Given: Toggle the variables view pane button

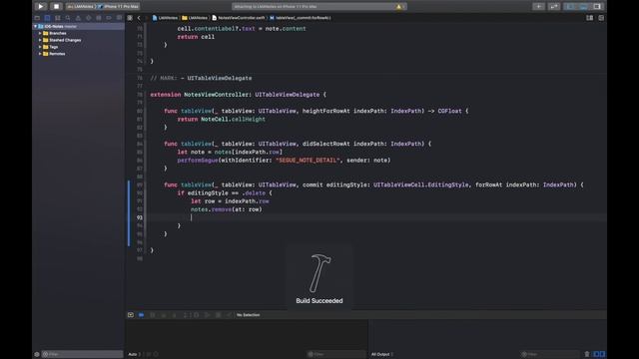Looking at the screenshot, I should click(x=596, y=355).
